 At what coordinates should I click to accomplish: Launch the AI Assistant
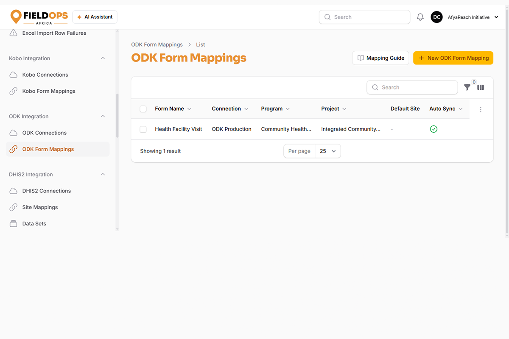tap(95, 17)
